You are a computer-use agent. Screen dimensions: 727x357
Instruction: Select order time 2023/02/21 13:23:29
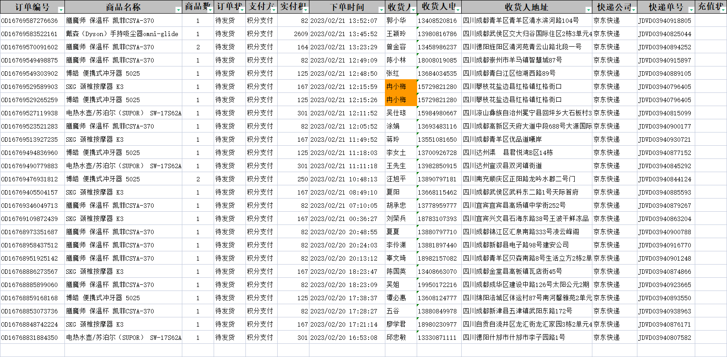pos(347,47)
